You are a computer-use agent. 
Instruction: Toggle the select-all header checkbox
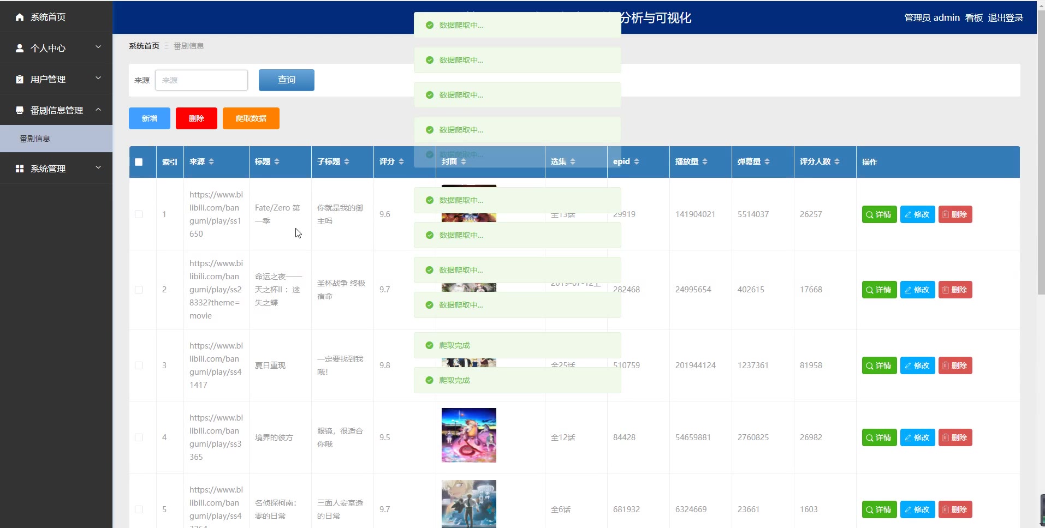[x=139, y=162]
